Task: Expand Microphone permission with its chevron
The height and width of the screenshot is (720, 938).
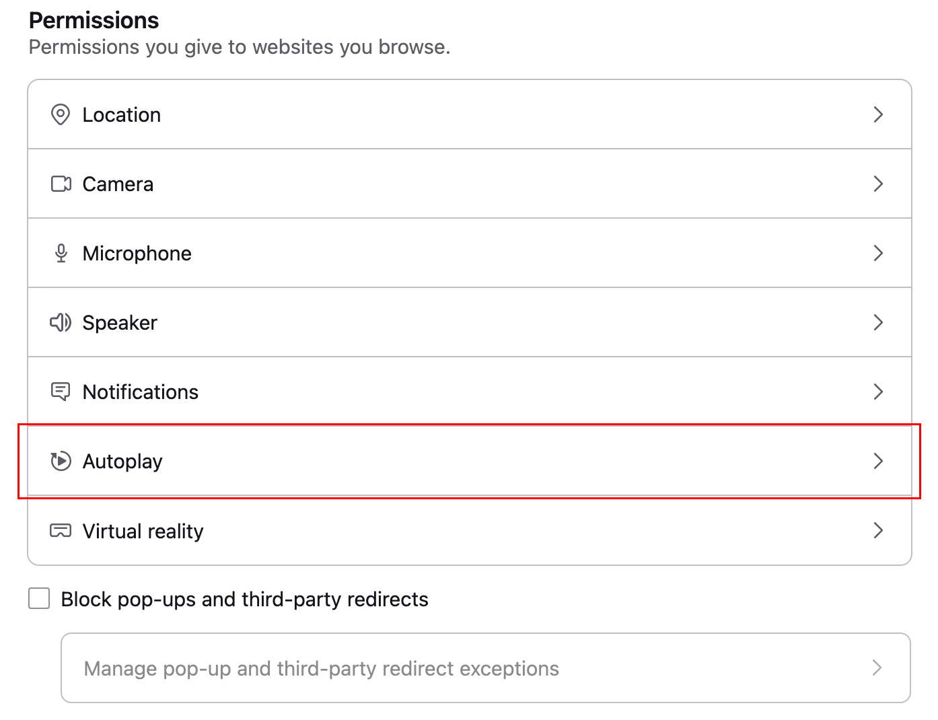Action: point(877,253)
